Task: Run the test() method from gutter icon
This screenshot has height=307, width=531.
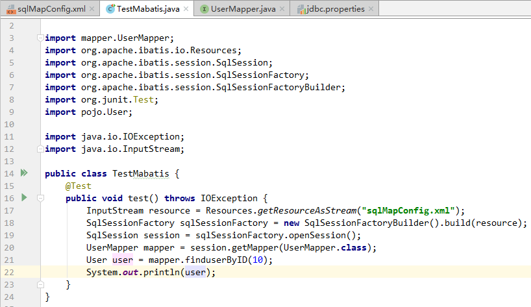Action: click(24, 197)
